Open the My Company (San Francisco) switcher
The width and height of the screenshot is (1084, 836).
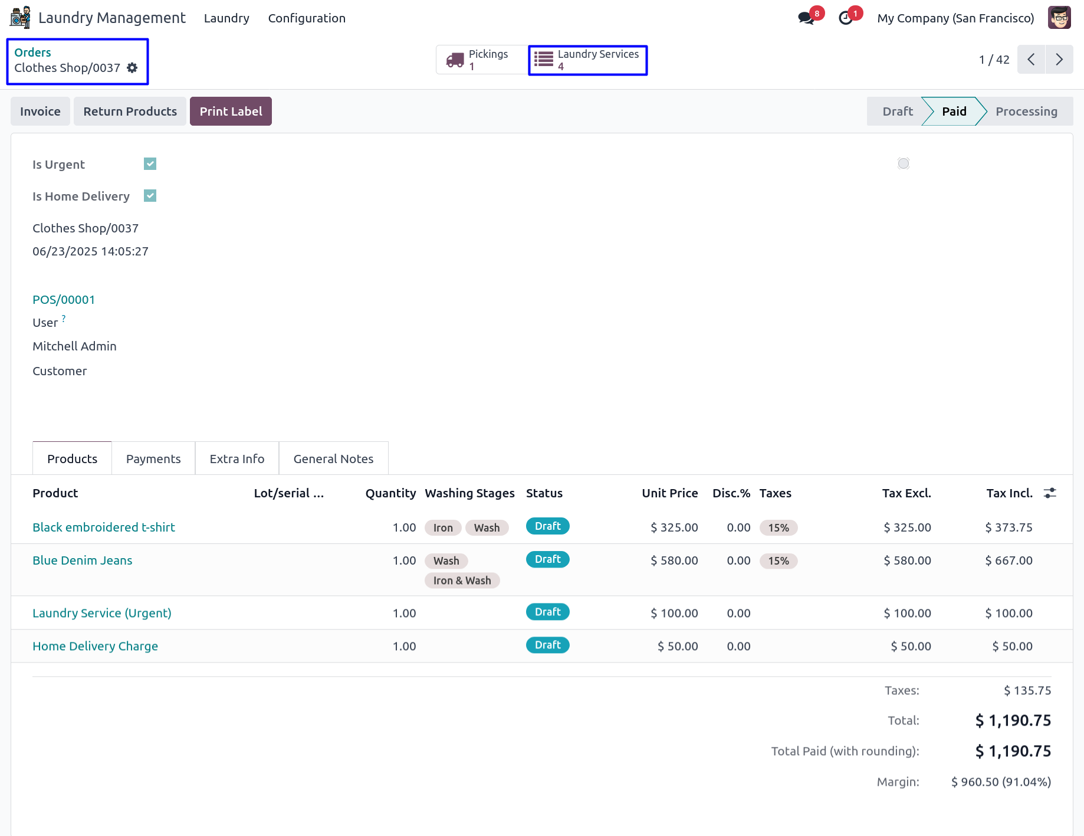pos(955,18)
